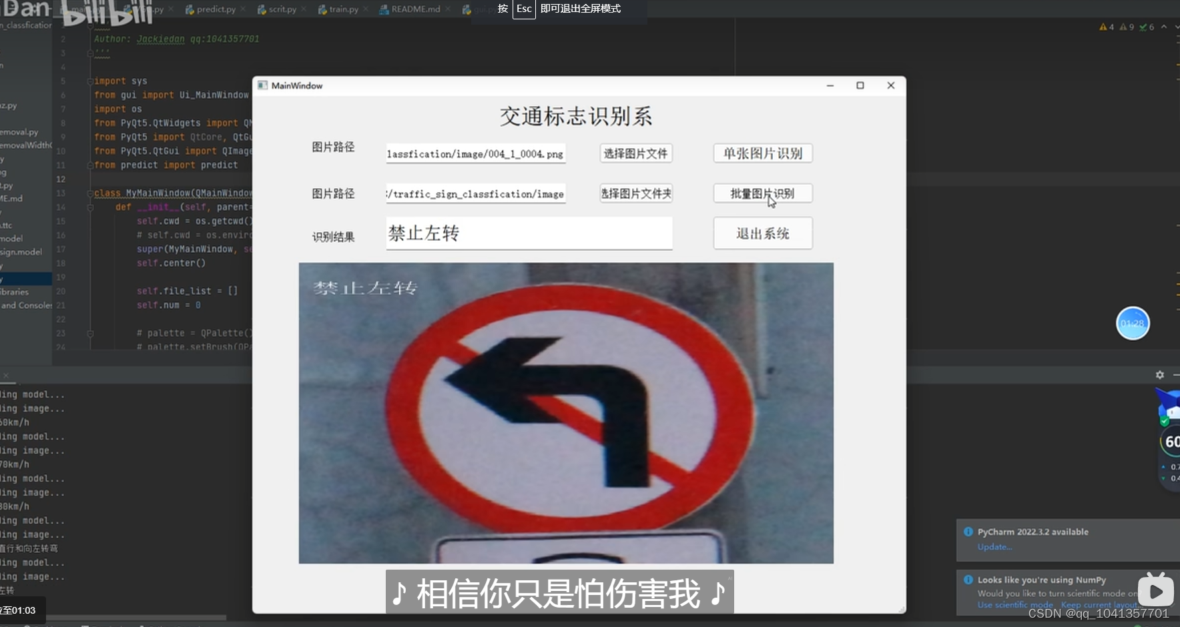Start batch recognition with 批量图片识别
The height and width of the screenshot is (627, 1180).
coord(763,193)
